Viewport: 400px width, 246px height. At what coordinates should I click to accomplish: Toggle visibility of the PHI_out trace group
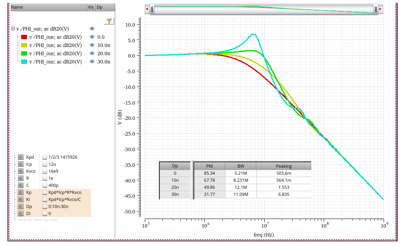[x=92, y=29]
